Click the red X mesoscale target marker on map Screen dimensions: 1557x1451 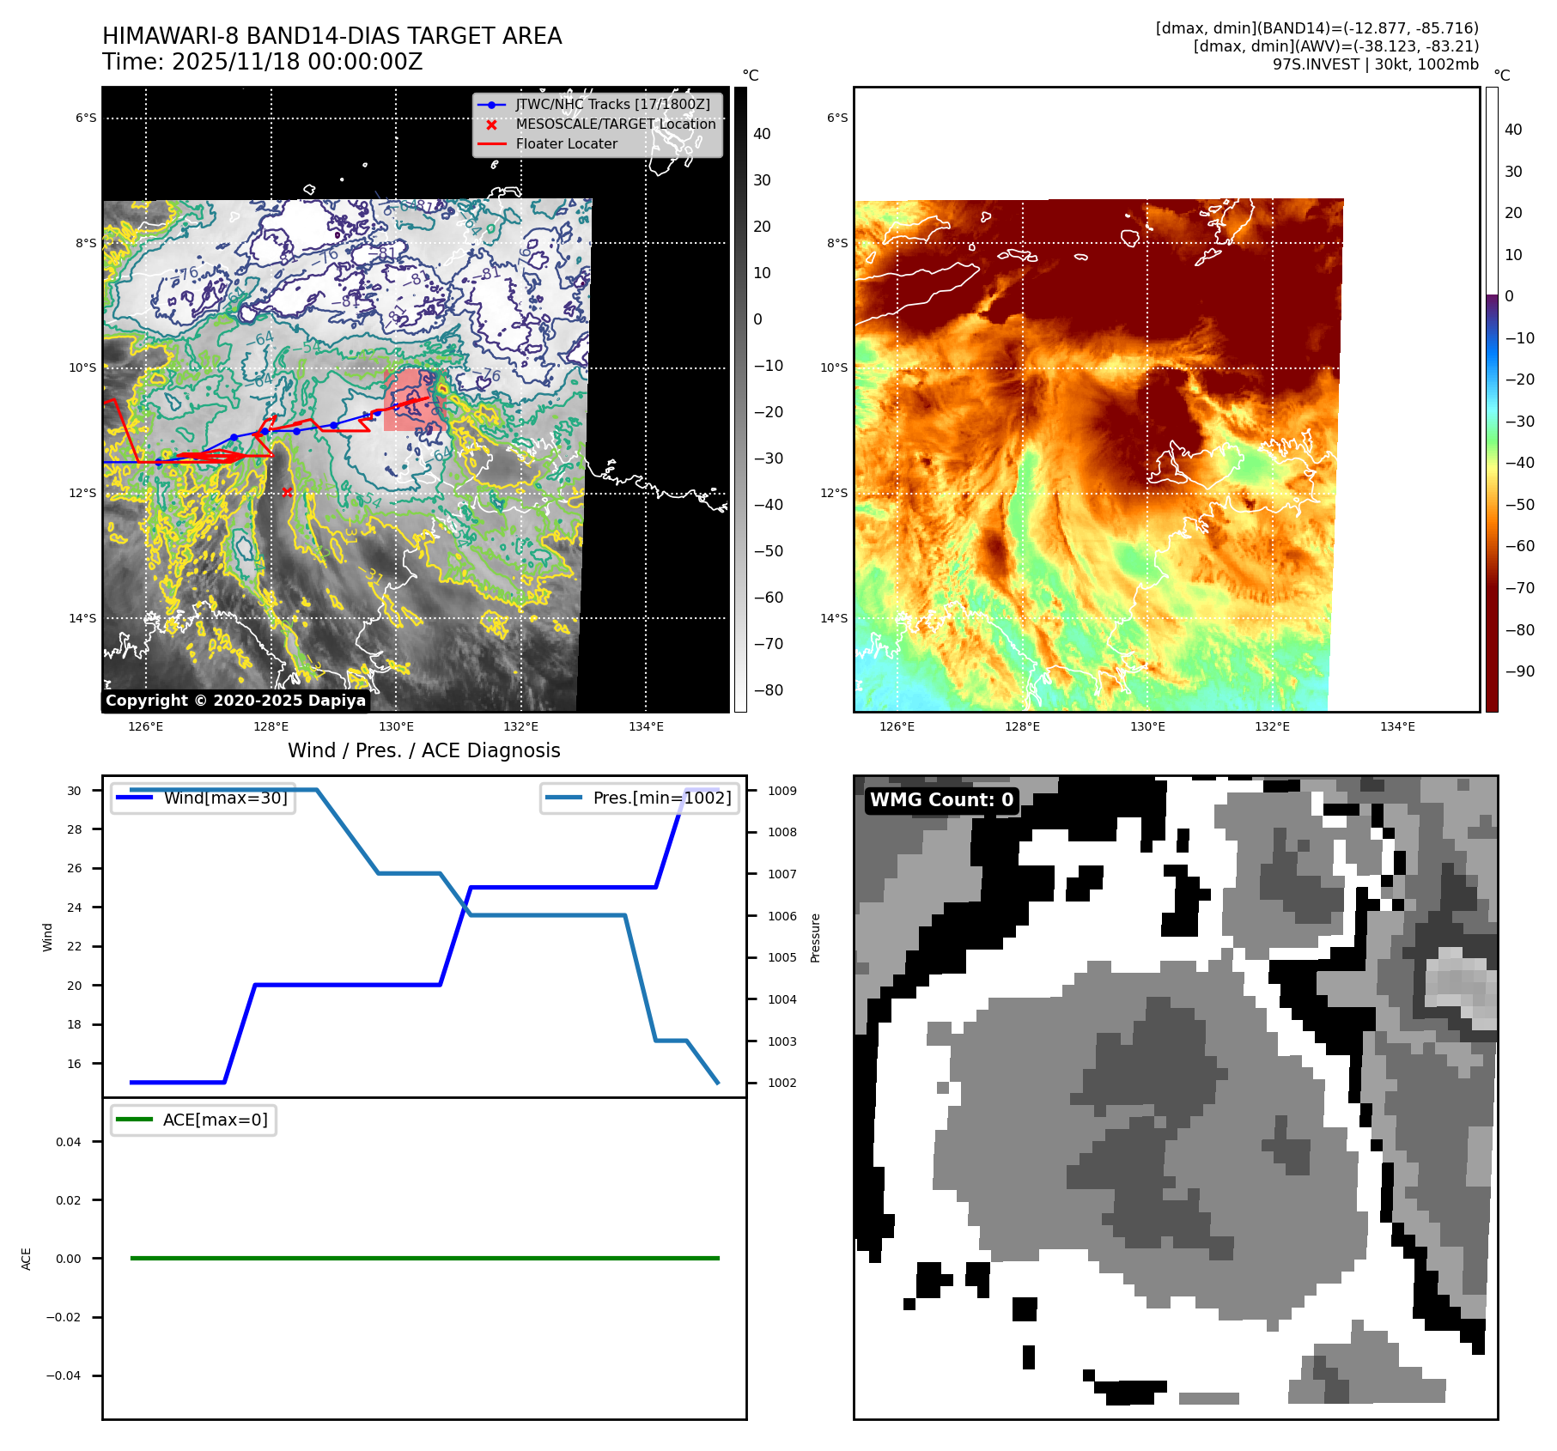point(287,492)
